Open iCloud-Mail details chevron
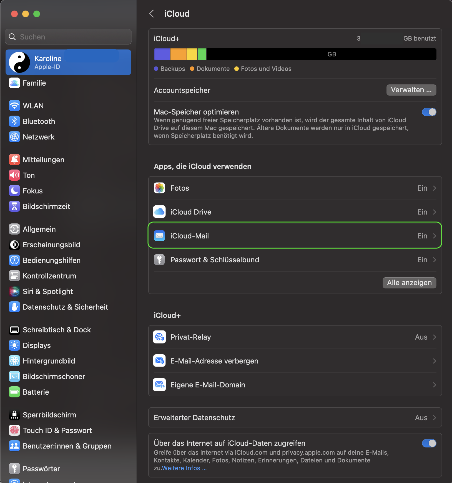 [x=435, y=236]
